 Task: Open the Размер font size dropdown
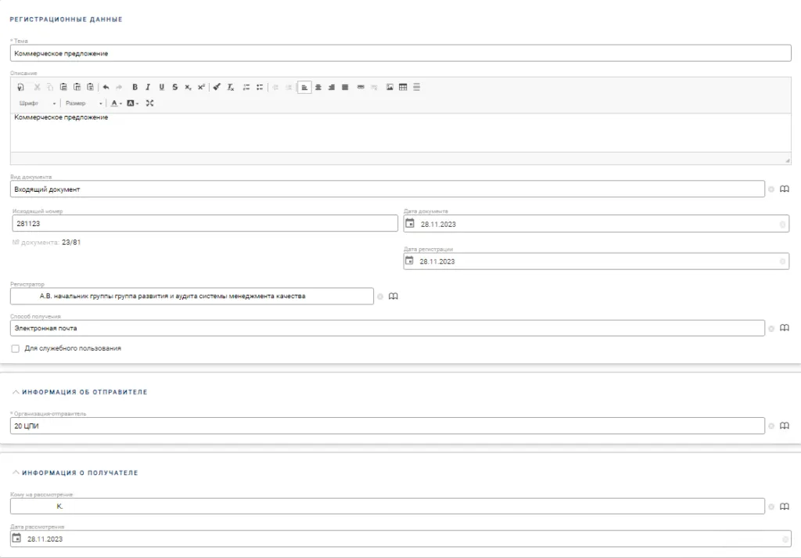(84, 103)
